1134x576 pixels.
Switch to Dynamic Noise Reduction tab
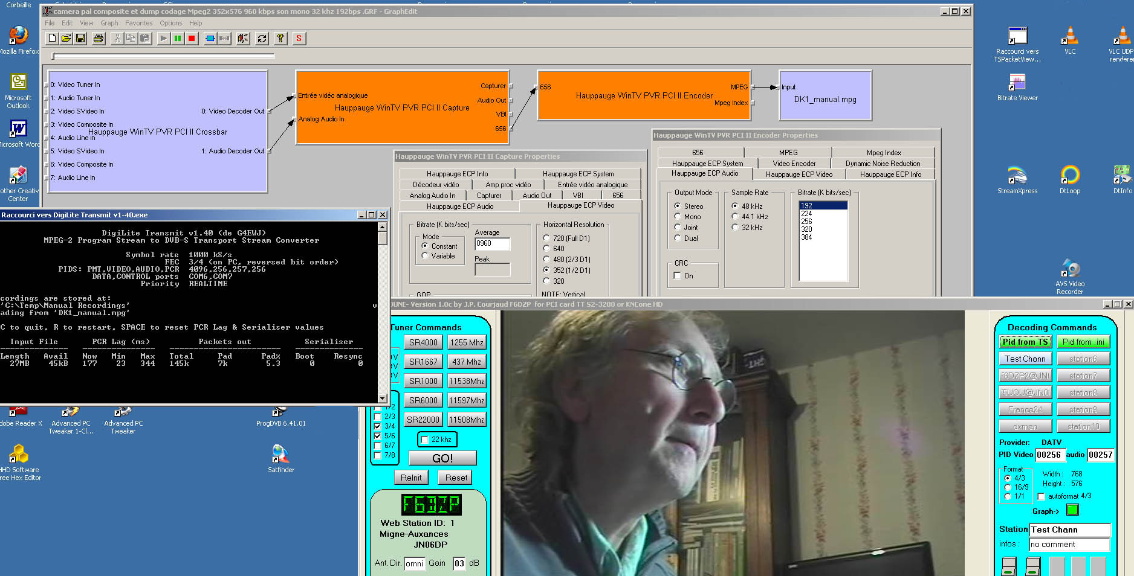coord(883,164)
